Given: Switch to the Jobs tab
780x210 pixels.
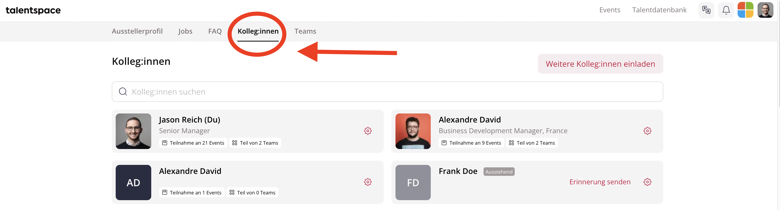Looking at the screenshot, I should [x=185, y=31].
